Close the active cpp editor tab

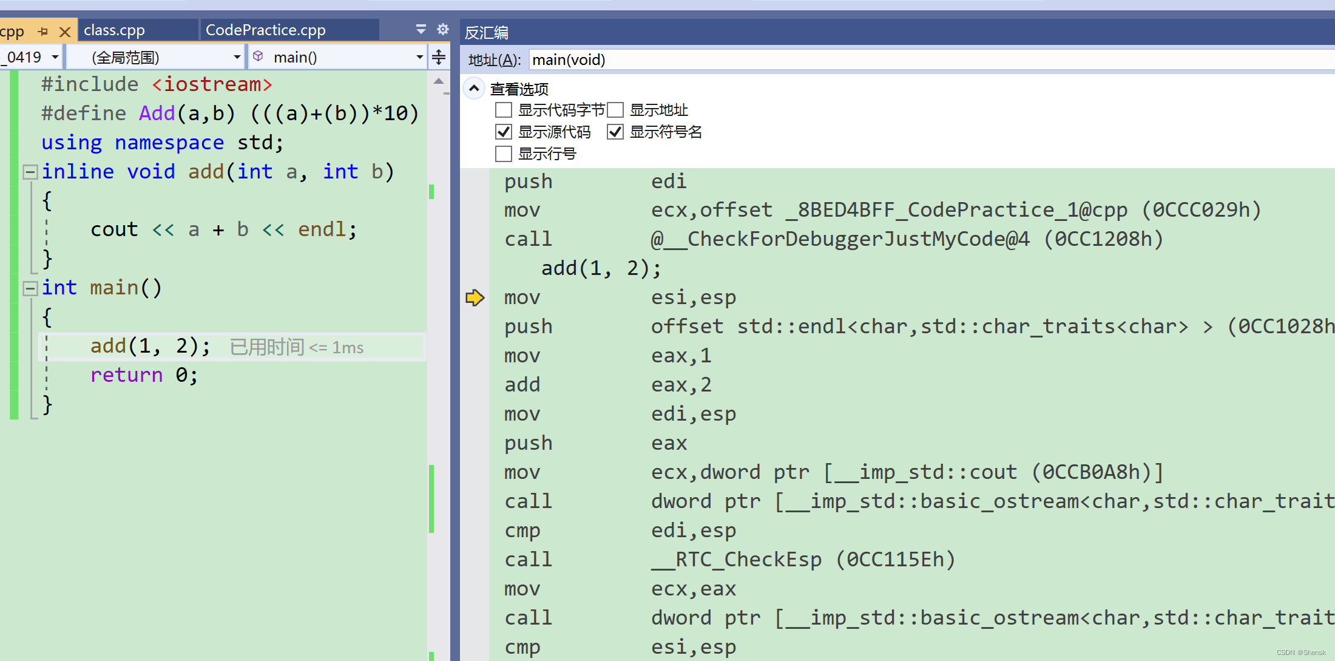[x=65, y=31]
